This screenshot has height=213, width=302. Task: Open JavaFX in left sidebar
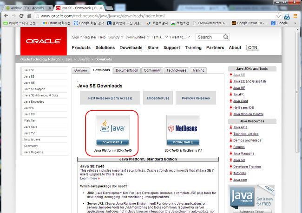pyautogui.click(x=44, y=108)
